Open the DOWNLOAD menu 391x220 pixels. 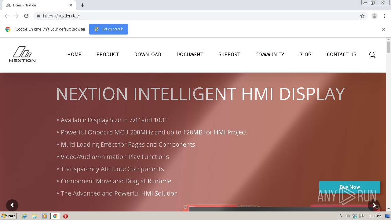click(148, 54)
